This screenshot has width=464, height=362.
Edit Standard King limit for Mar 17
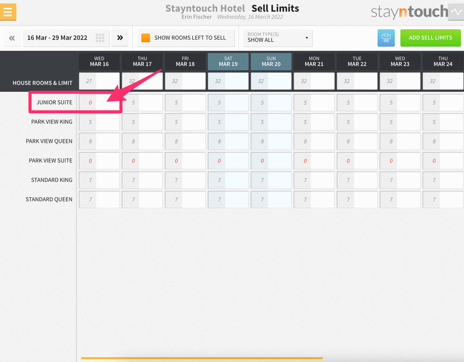151,180
